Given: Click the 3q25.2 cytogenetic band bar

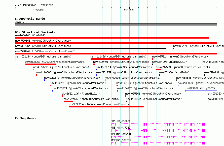Looking at the screenshot, I should click(x=116, y=24).
